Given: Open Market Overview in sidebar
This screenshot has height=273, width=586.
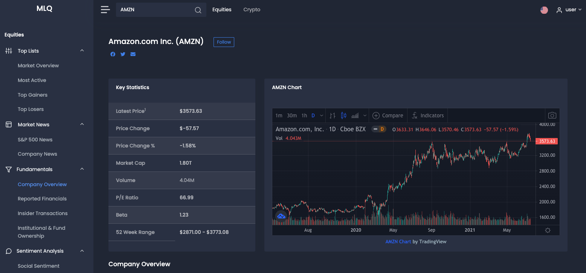Looking at the screenshot, I should click(38, 65).
